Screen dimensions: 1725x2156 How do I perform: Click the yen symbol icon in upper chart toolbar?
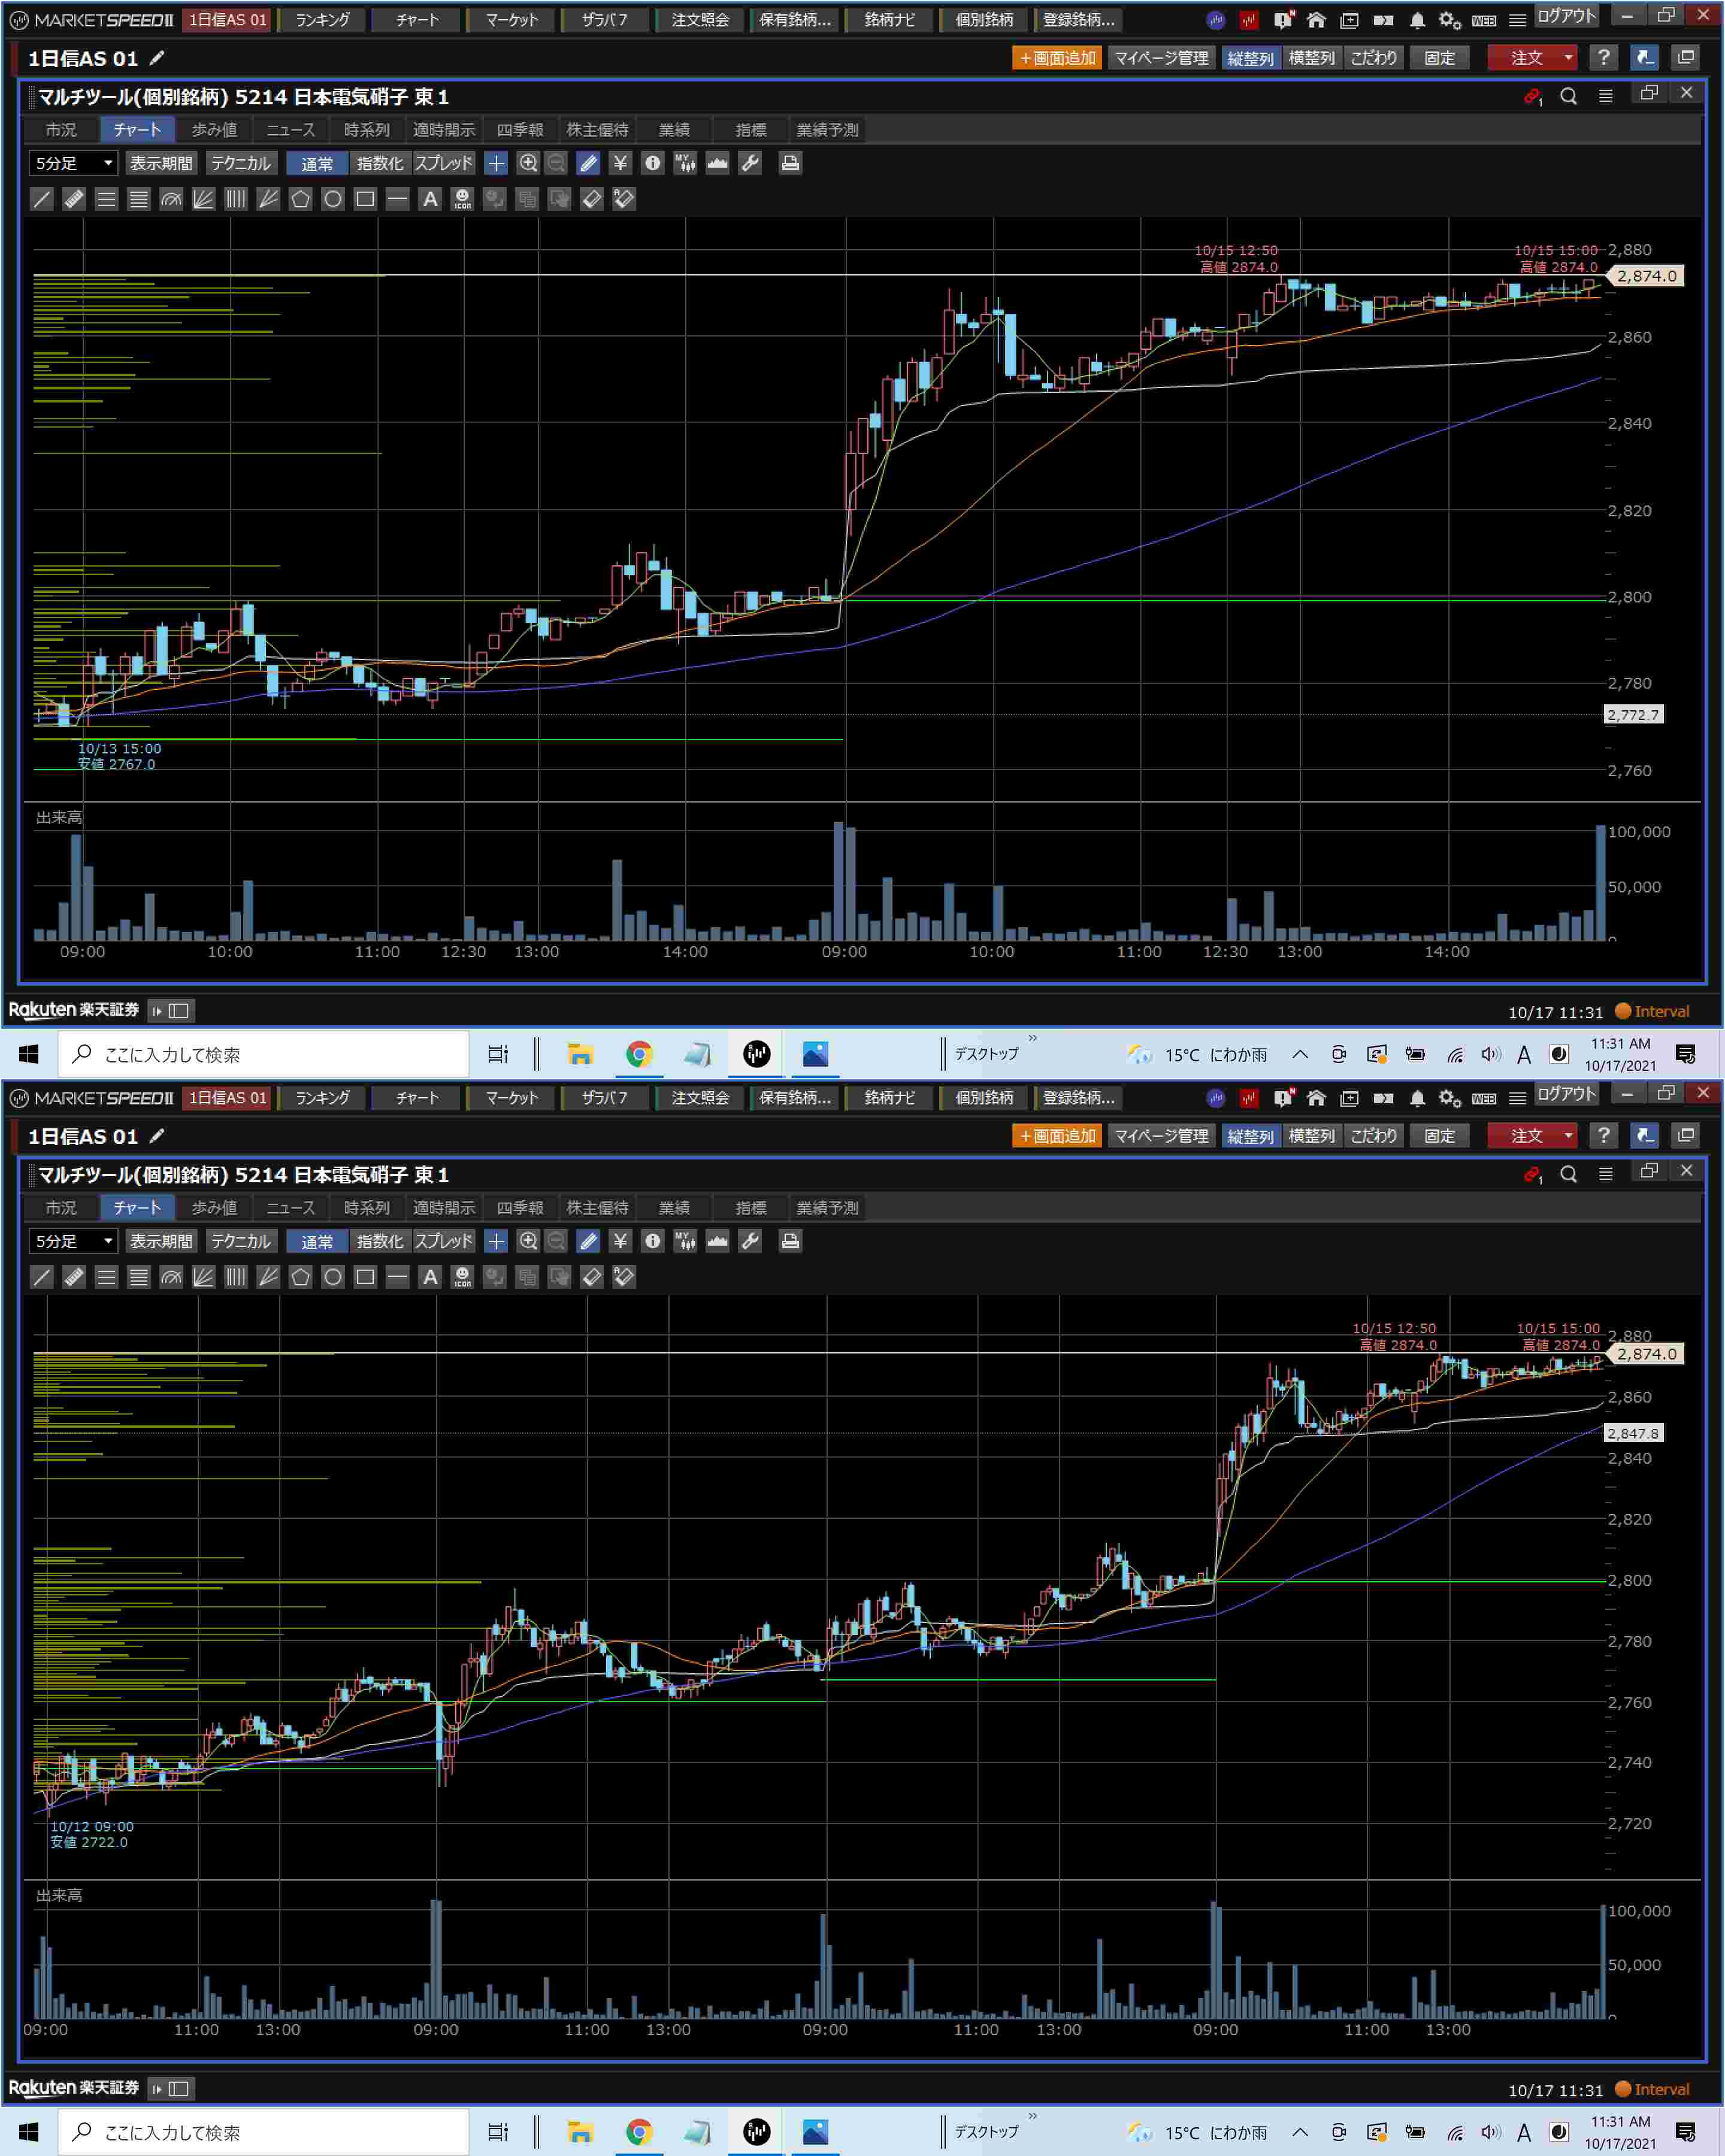[x=620, y=163]
